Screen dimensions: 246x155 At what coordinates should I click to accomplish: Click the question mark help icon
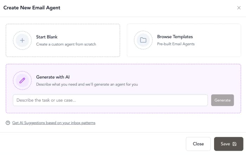click(x=8, y=123)
